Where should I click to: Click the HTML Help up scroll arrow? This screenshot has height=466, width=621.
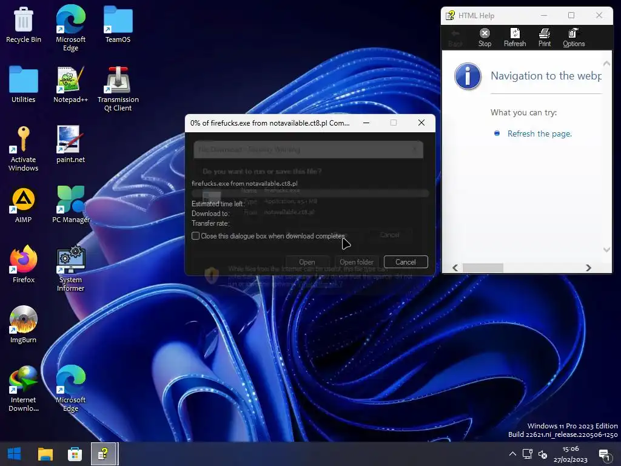(606, 63)
